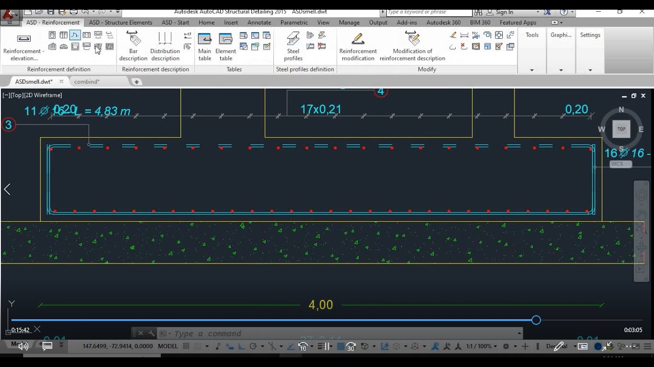Viewport: 654px width, 367px height.
Task: Toggle the player captions speech bubble icon
Action: (x=47, y=346)
